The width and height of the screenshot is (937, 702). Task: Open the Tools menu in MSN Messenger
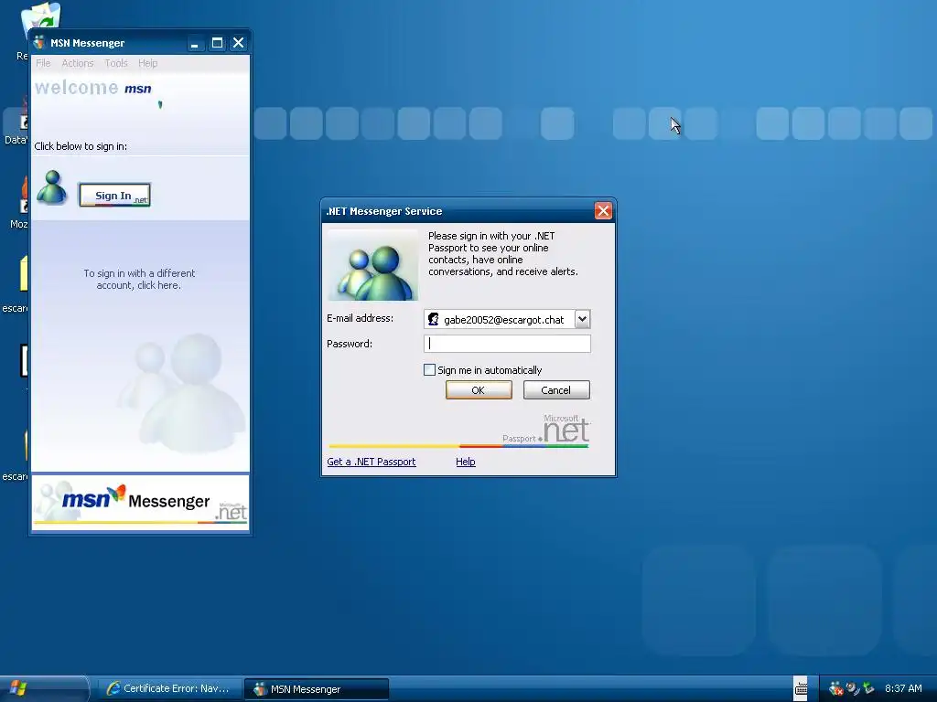(116, 63)
